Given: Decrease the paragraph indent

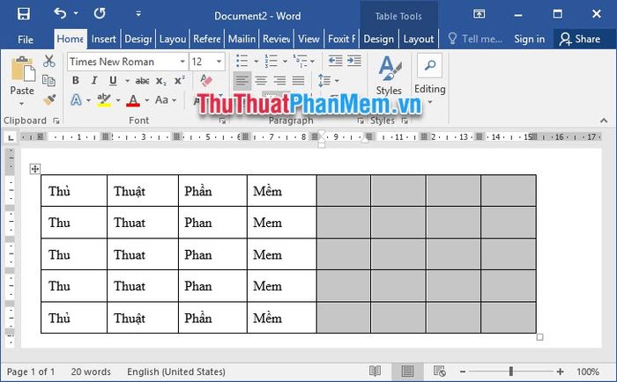Looking at the screenshot, I should [x=335, y=61].
